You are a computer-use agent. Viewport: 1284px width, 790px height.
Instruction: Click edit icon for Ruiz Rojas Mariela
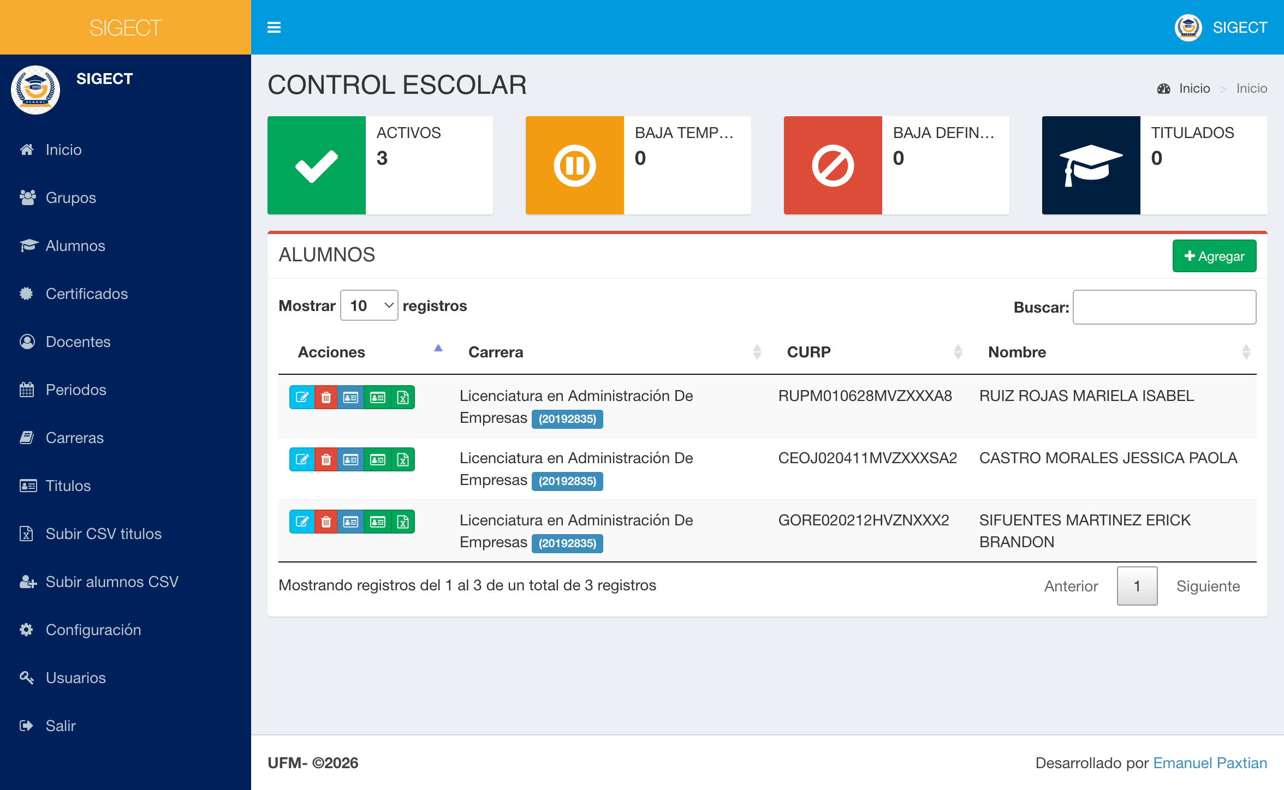302,397
